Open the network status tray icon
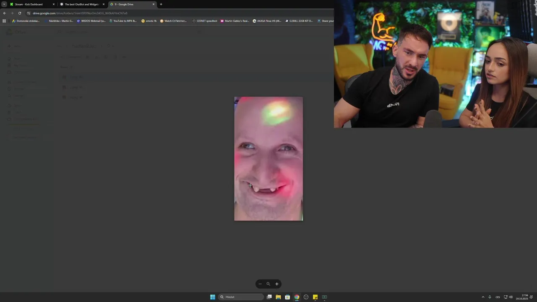 point(506,297)
